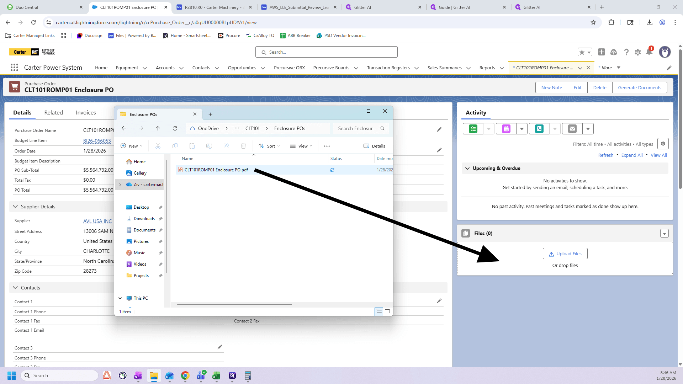Image resolution: width=683 pixels, height=384 pixels.
Task: Open the Equipment nav dropdown
Action: 145,68
